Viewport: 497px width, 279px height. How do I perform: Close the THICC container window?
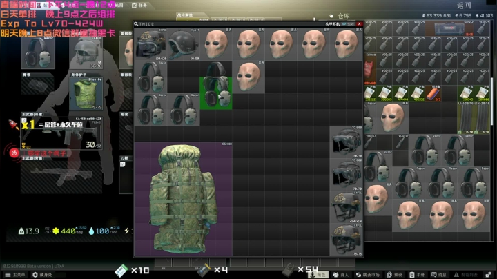point(359,24)
